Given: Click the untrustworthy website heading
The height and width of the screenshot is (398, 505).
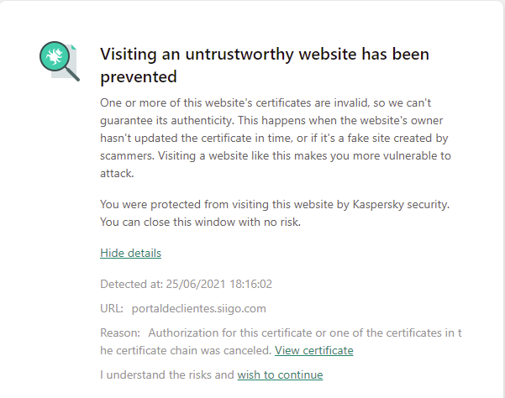Looking at the screenshot, I should [x=265, y=65].
